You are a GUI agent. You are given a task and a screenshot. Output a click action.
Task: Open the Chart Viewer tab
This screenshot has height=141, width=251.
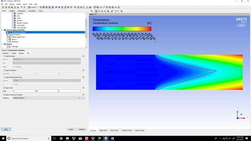point(114,130)
